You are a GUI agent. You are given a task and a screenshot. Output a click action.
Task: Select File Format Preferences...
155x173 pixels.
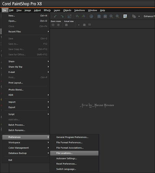tap(74, 142)
